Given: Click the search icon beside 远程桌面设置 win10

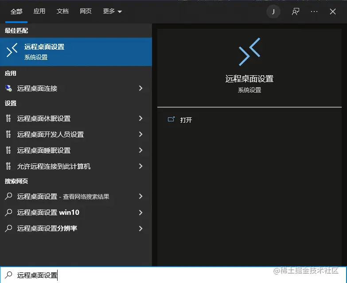Looking at the screenshot, I should pos(8,212).
